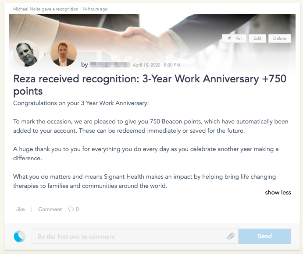303x254 pixels.
Task: Click the paperclip attachment icon
Action: pos(231,236)
